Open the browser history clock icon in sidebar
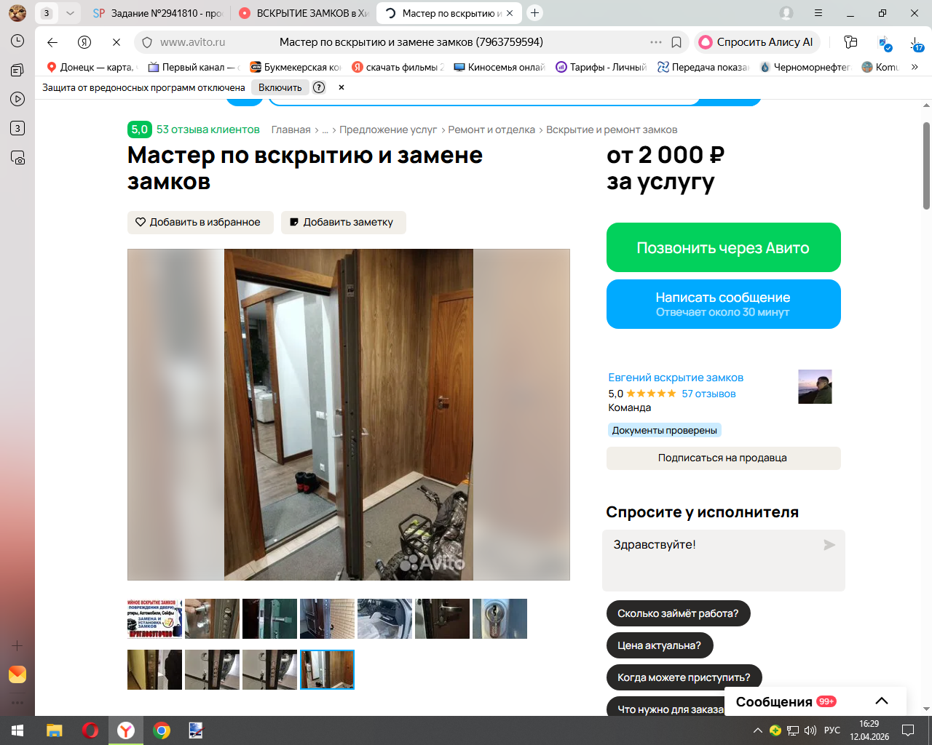Screen dimensions: 932x745 [x=17, y=41]
